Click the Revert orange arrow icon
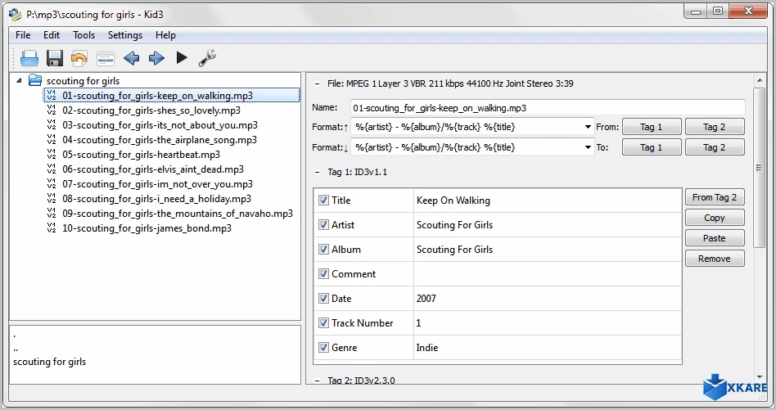 click(79, 58)
